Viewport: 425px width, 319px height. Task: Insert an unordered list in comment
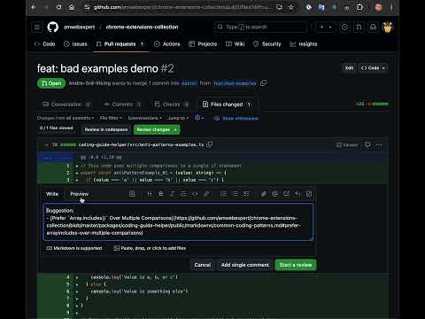pyautogui.click(x=235, y=194)
